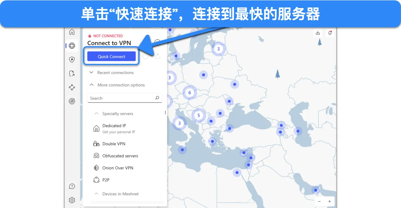
Task: Select the Dedicated IP house icon
Action: click(x=96, y=129)
